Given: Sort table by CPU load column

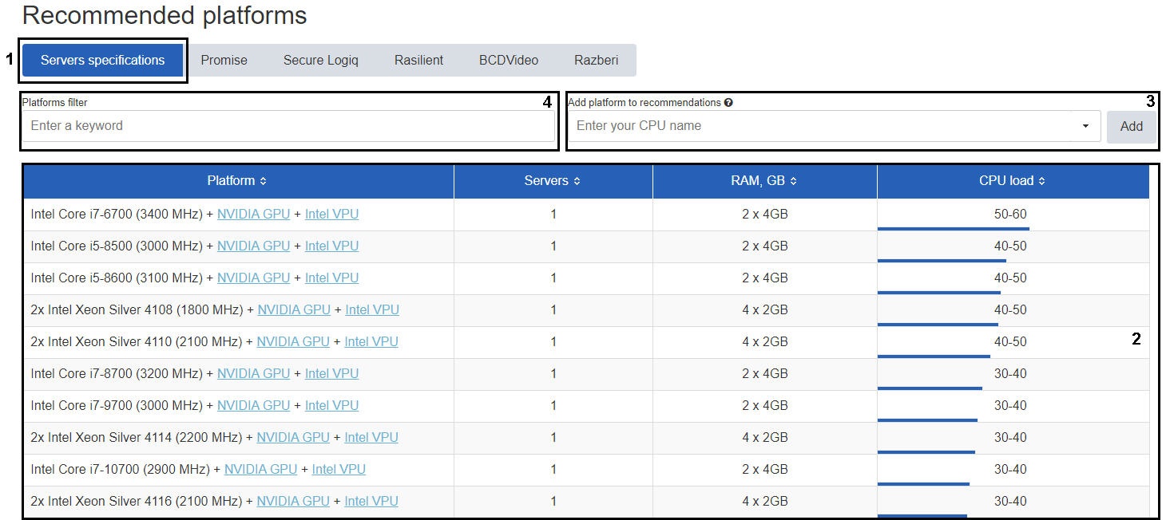Looking at the screenshot, I should pyautogui.click(x=1012, y=181).
